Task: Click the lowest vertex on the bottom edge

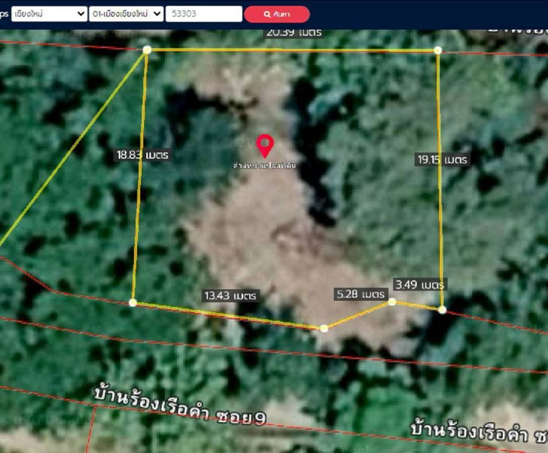Action: coord(324,328)
